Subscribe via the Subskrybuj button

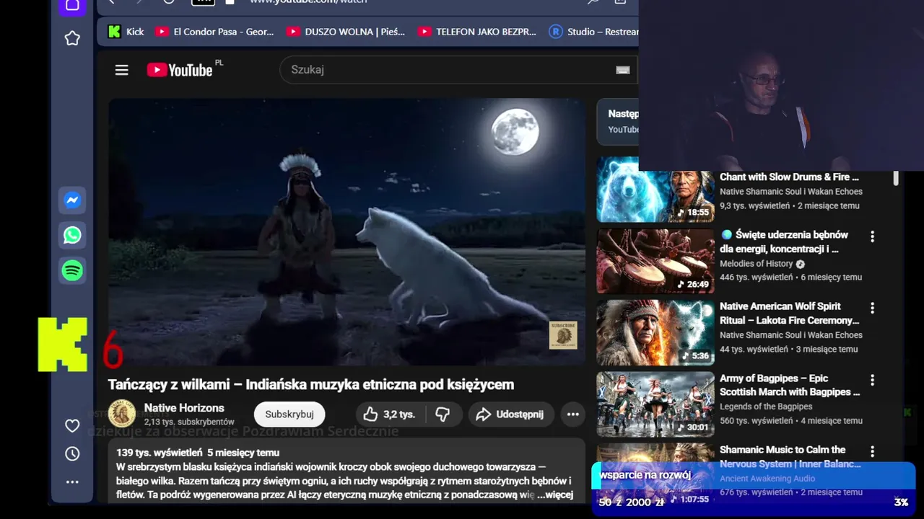pos(289,414)
